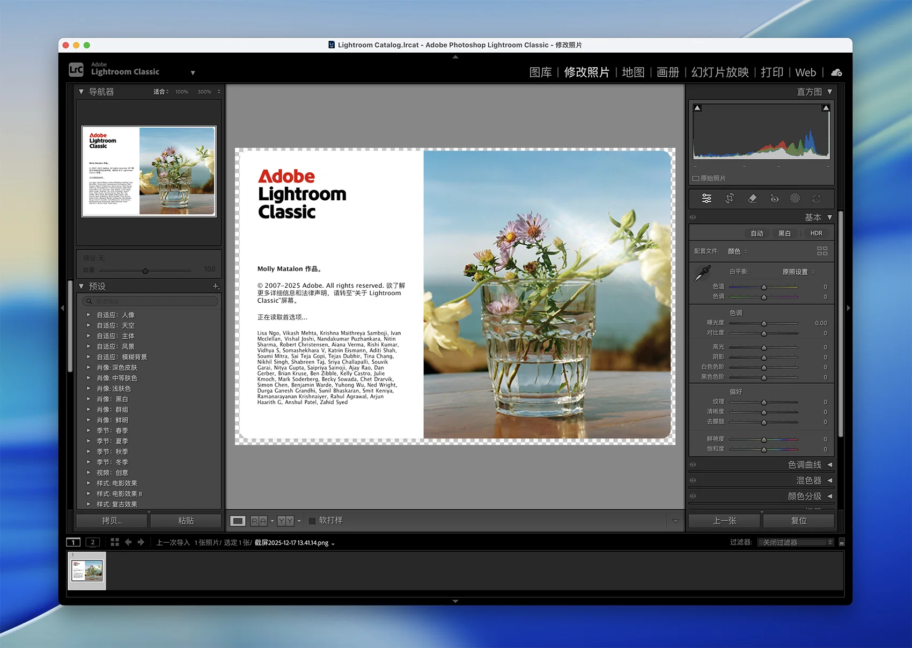Viewport: 912px width, 648px height.
Task: Toggle visibility eye for 色调曲线 panel
Action: 693,465
